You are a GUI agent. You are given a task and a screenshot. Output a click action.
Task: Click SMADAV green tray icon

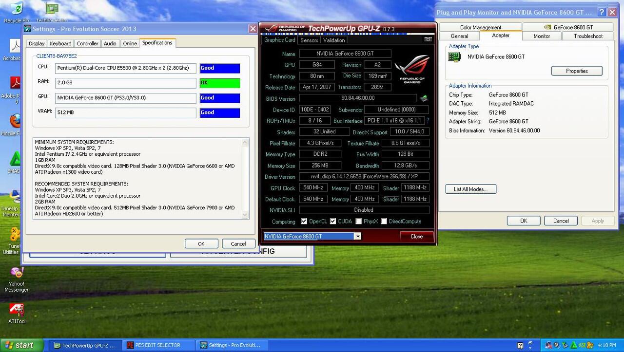point(573,345)
